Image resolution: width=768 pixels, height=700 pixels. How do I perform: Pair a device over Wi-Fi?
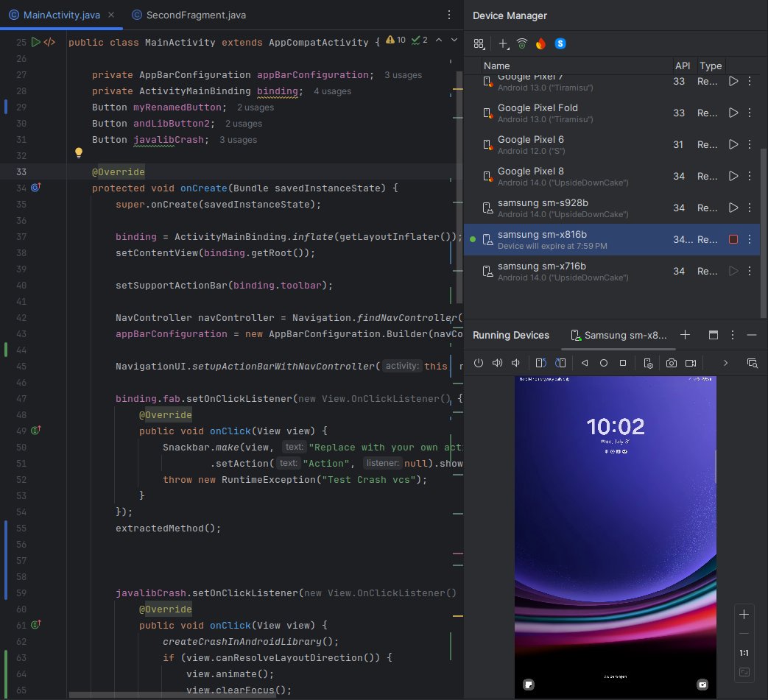tap(521, 43)
